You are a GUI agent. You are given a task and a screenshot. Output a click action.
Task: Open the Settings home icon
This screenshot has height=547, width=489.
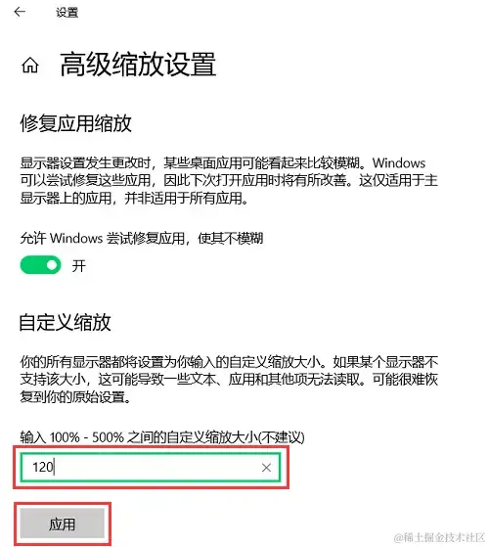point(30,66)
